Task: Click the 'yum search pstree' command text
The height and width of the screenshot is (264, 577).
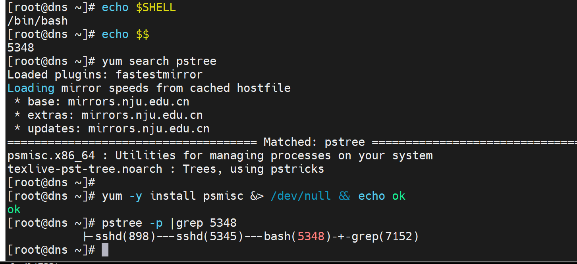Action: click(x=159, y=61)
